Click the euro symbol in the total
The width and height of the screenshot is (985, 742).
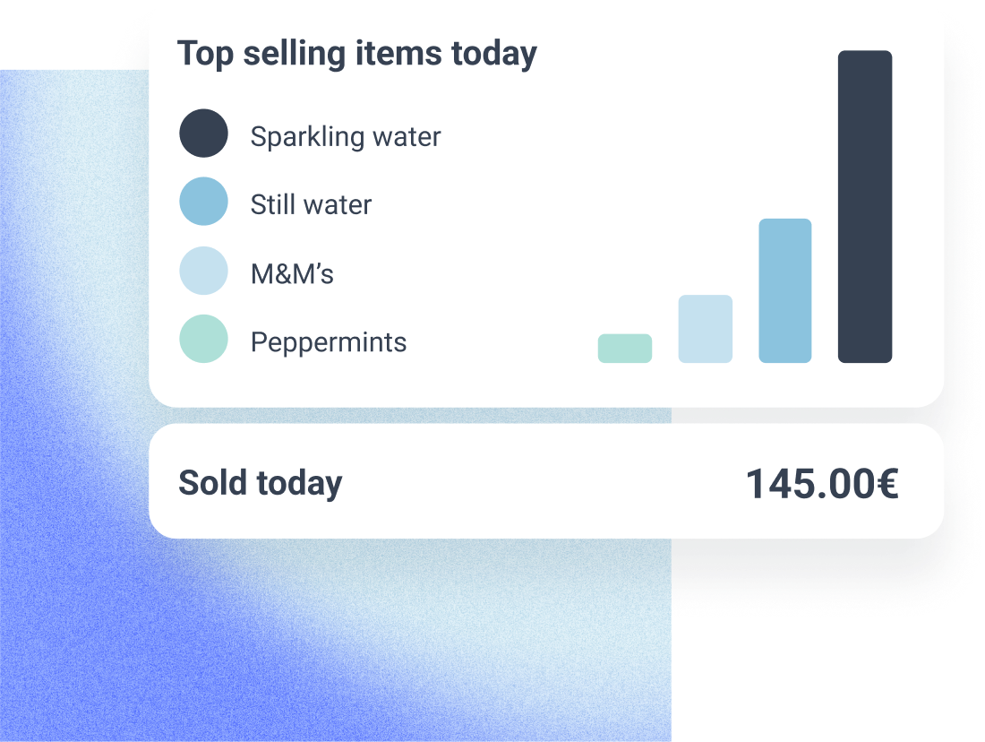pyautogui.click(x=887, y=485)
